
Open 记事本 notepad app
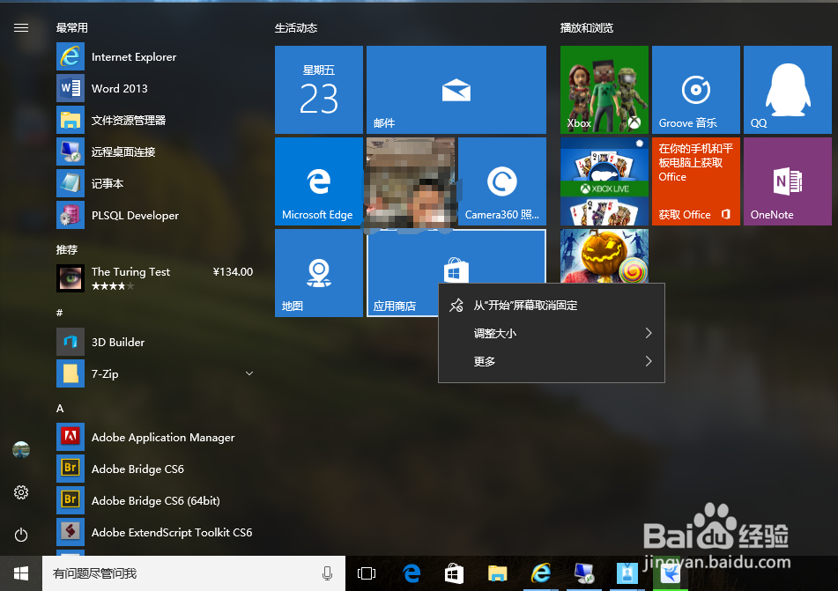154,183
